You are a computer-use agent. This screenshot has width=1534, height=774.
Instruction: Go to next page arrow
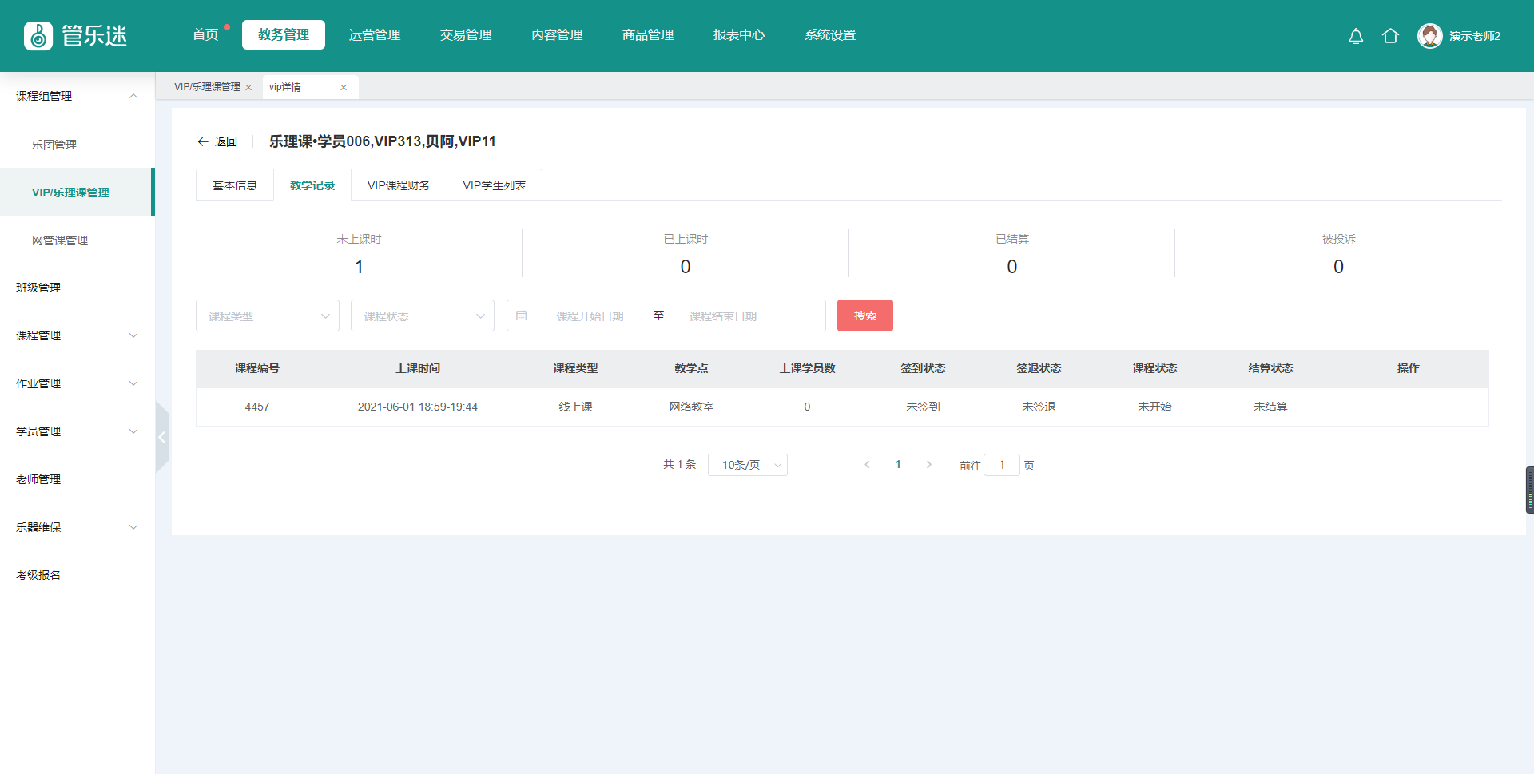tap(928, 465)
